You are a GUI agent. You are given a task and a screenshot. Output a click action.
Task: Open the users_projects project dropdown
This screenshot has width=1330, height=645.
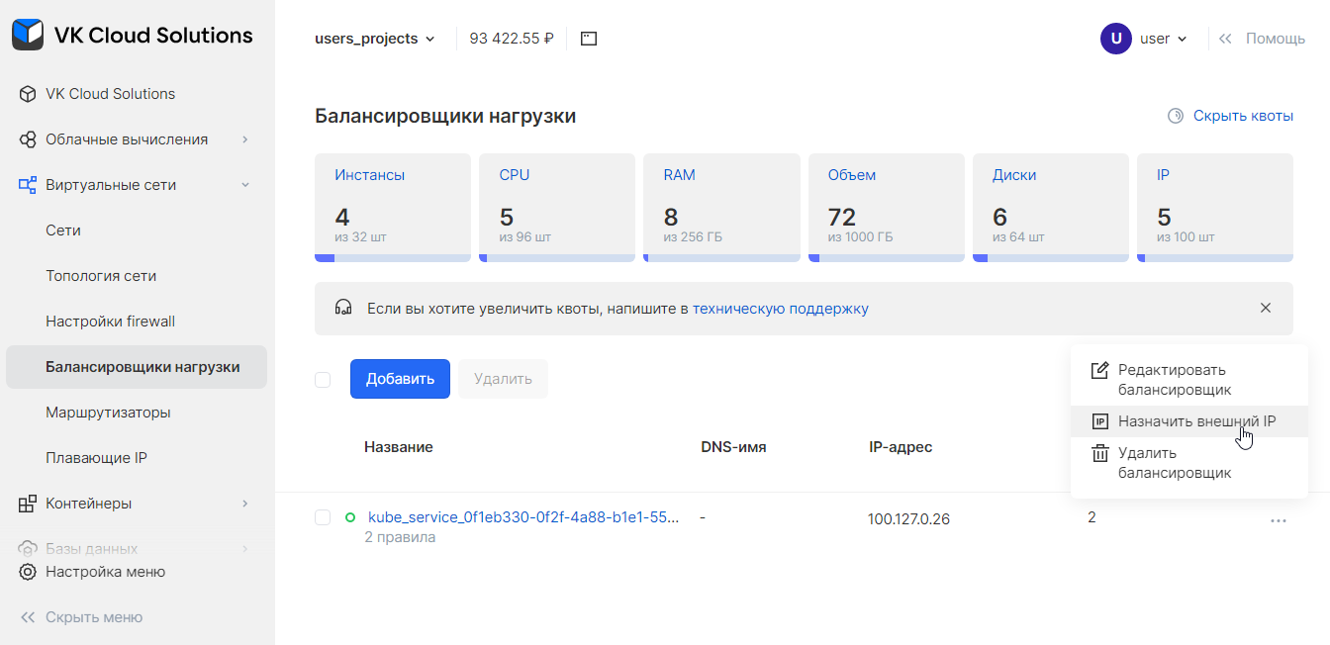coord(375,39)
